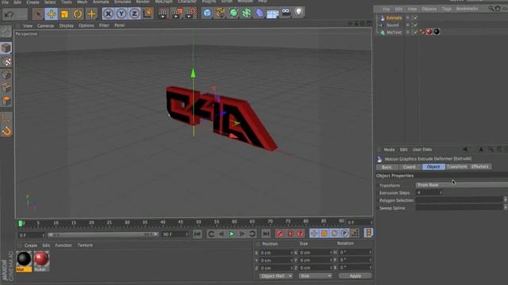This screenshot has width=508, height=285.
Task: Open the purple deformer icon
Action: [x=260, y=13]
